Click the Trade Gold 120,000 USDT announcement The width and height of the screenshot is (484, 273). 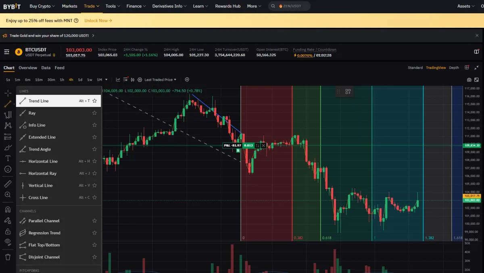pos(49,35)
